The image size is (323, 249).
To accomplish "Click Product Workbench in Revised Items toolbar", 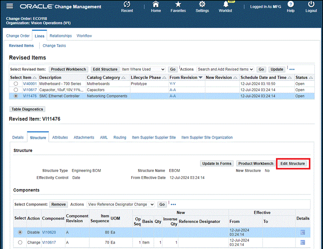I will click(68, 70).
